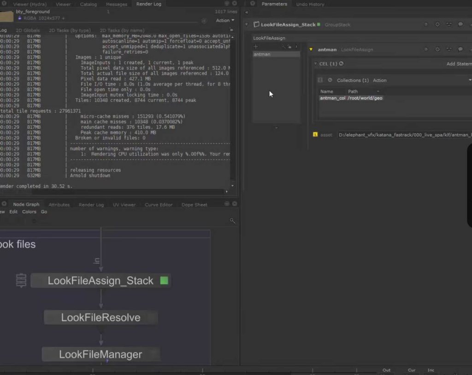The height and width of the screenshot is (375, 472).
Task: Click the search icon in the LookFileAssign list
Action: click(284, 47)
